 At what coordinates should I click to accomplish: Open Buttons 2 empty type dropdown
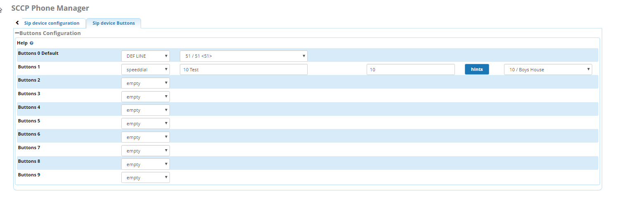pos(146,83)
